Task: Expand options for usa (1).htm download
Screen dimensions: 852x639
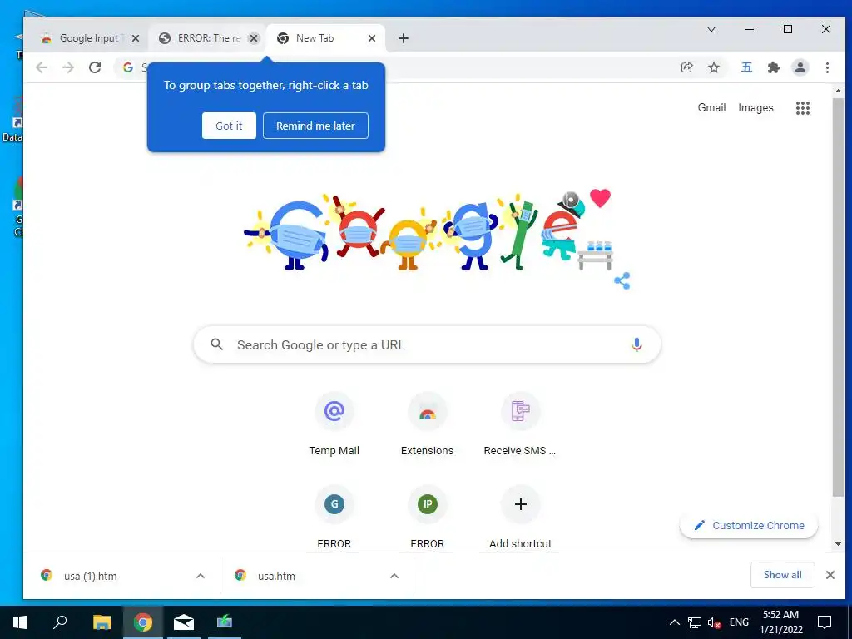Action: [201, 576]
